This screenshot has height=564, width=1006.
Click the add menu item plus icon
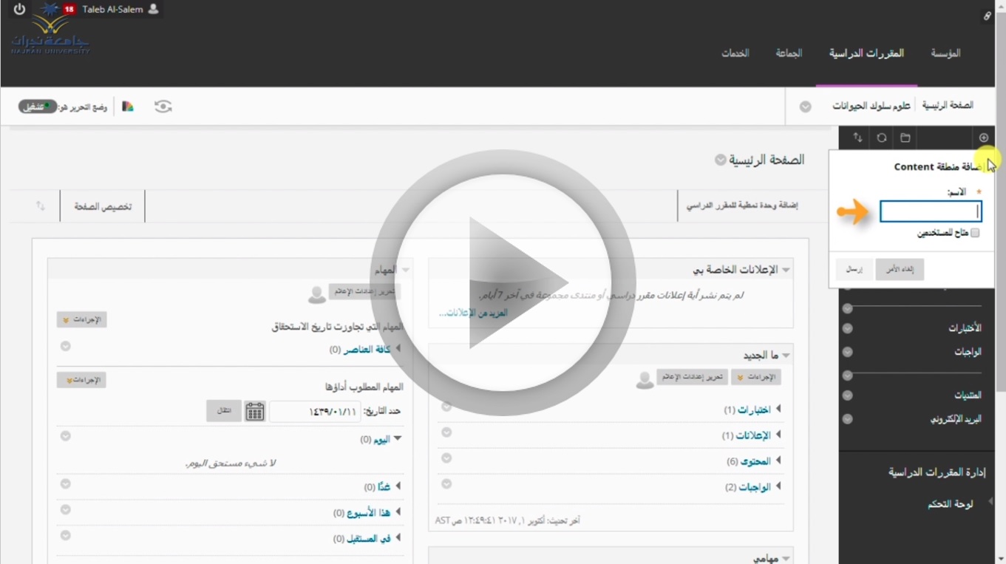[x=983, y=137]
